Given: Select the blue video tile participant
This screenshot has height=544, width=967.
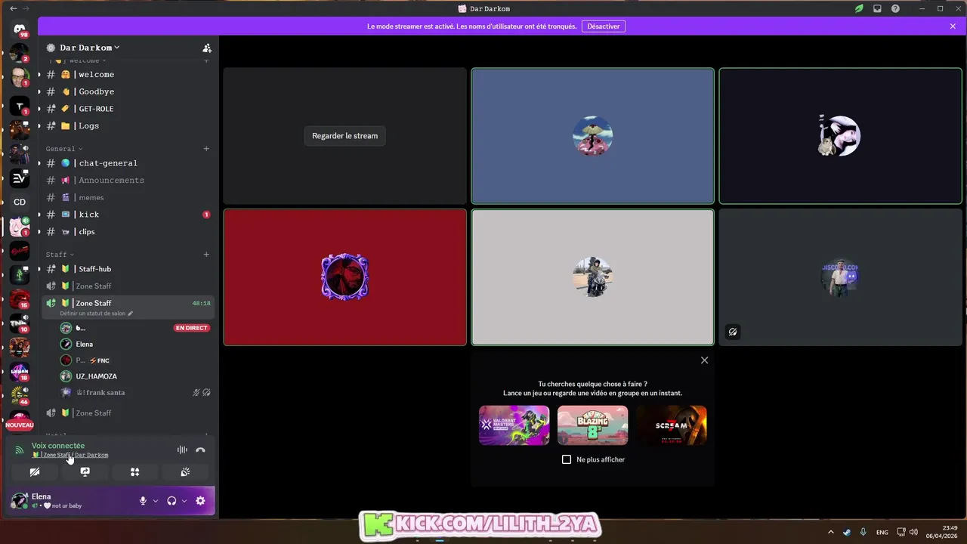Looking at the screenshot, I should (592, 136).
